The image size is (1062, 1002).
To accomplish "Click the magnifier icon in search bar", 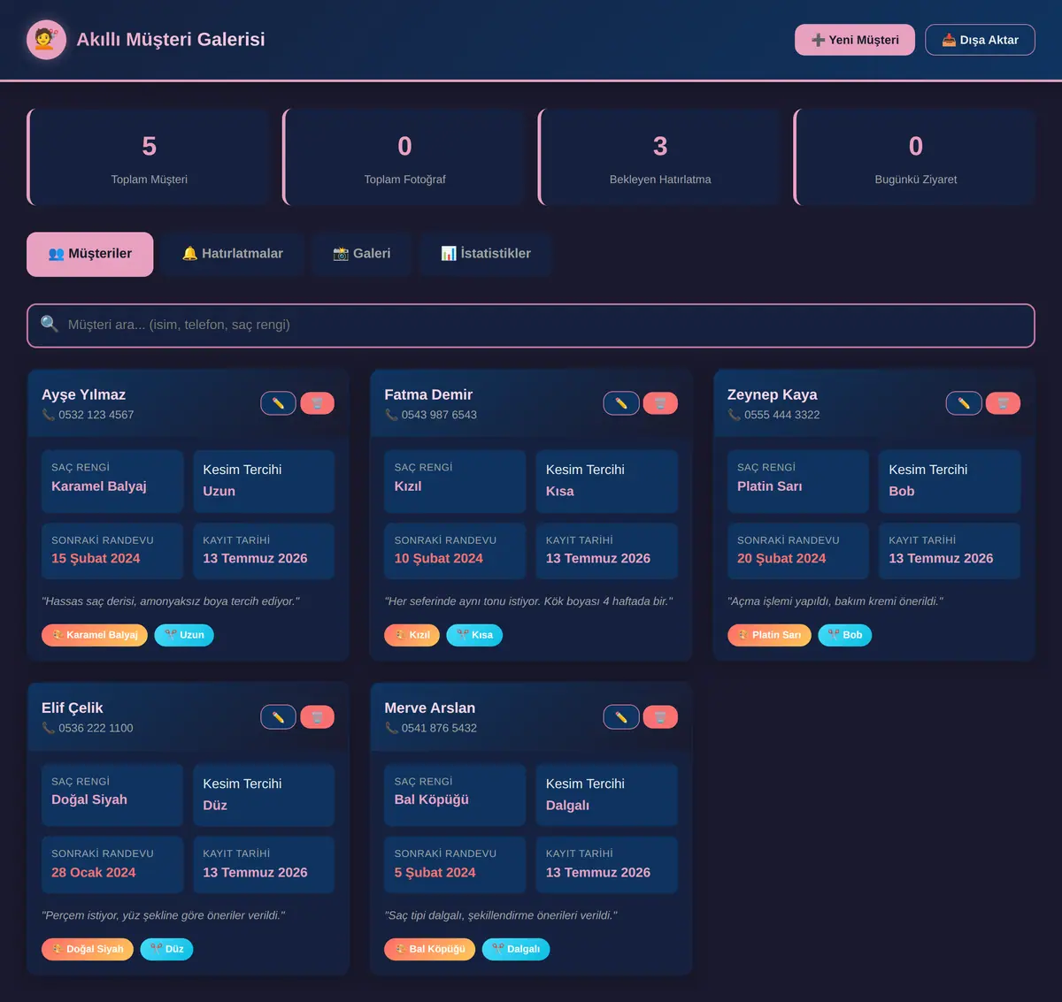I will pos(50,325).
